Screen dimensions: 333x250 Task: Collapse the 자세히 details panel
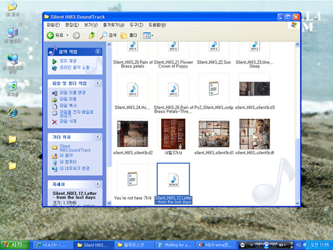[97, 184]
